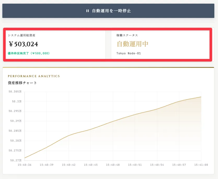Screen dimensions: 218x179
Task: Click the pause icon in the top bar
Action: pos(87,11)
